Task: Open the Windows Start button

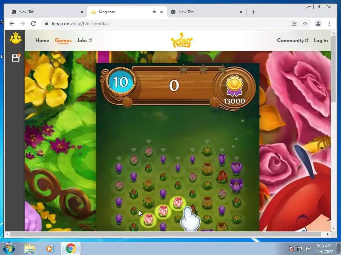Action: click(x=9, y=248)
